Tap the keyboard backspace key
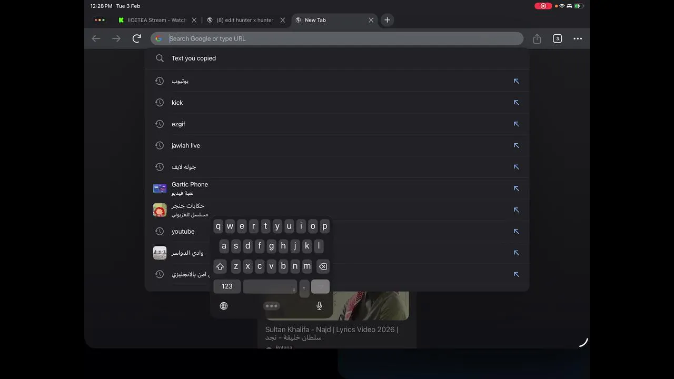Viewport: 674px width, 379px height. 323,266
